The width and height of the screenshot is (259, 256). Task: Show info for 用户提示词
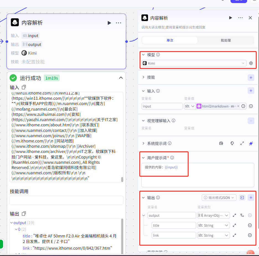[x=172, y=158]
